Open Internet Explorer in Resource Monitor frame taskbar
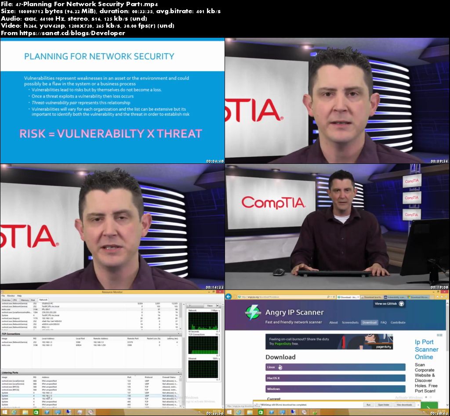 tap(14, 412)
